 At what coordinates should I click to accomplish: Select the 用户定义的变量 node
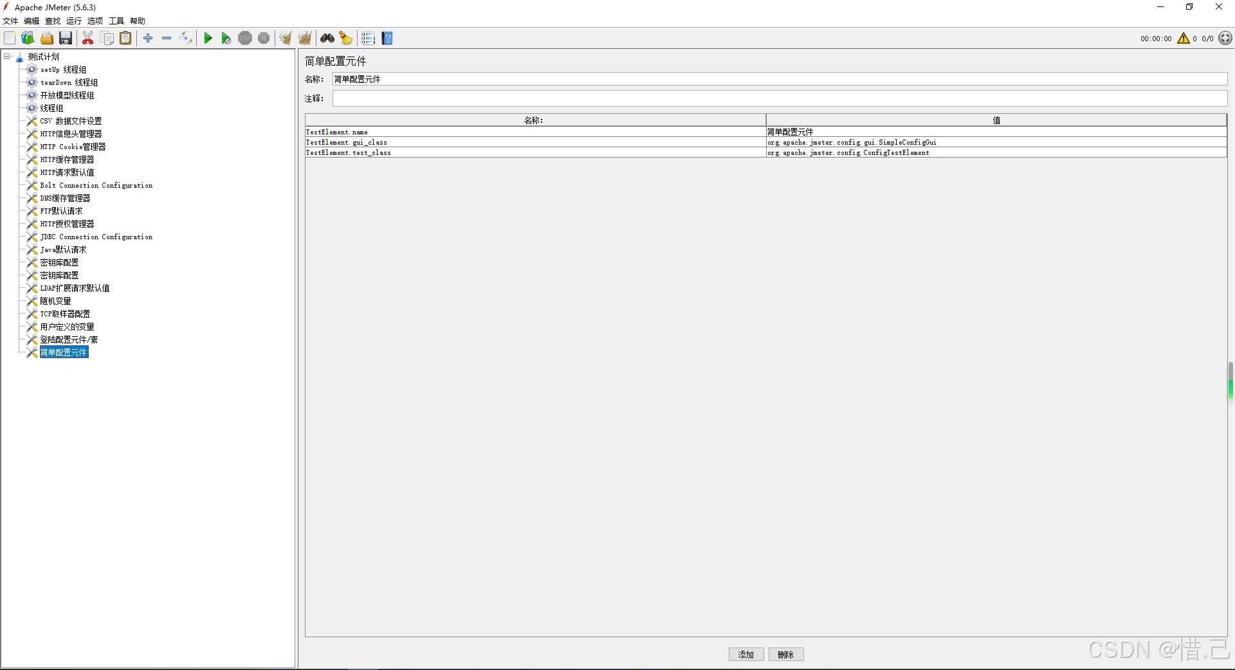coord(67,327)
